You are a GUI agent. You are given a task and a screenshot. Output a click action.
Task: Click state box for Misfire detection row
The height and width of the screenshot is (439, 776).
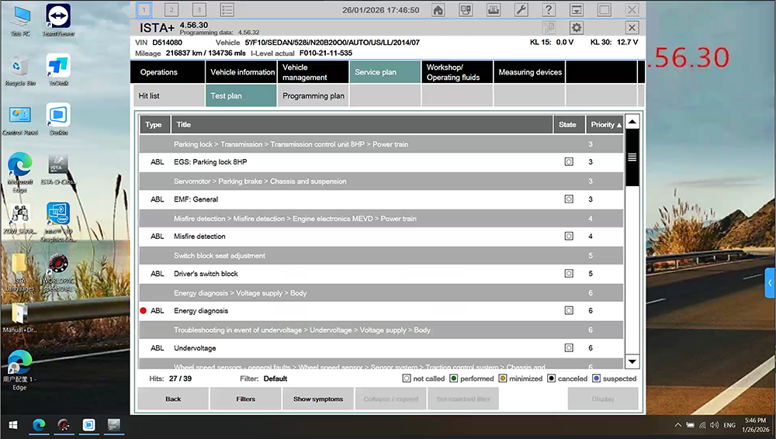568,237
